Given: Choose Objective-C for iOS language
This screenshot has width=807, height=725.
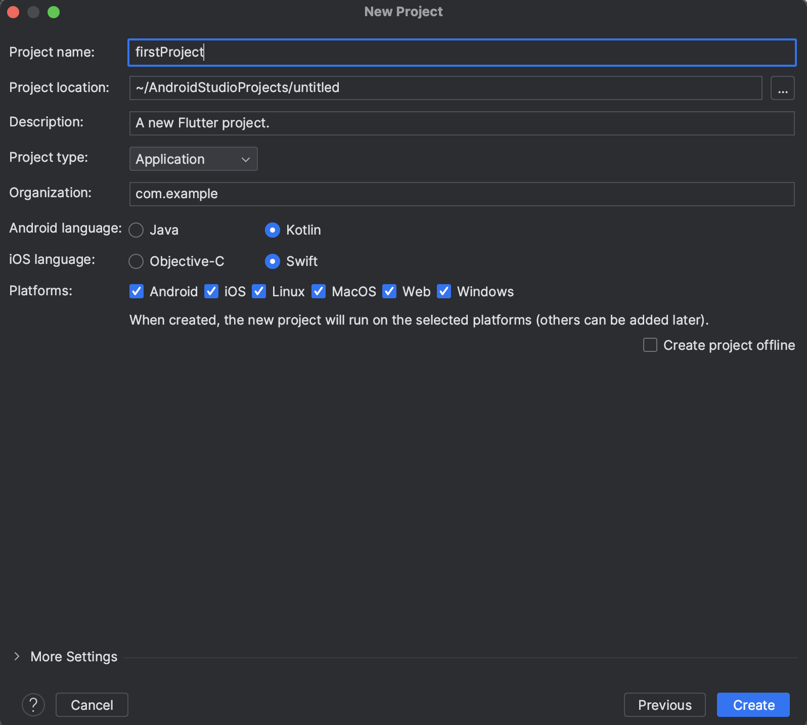Looking at the screenshot, I should pyautogui.click(x=137, y=261).
